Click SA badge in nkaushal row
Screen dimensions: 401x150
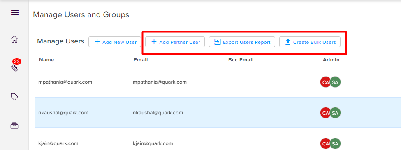(x=335, y=113)
